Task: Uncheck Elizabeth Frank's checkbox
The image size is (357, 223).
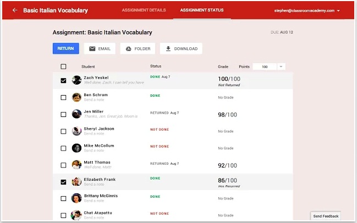Action: click(63, 182)
